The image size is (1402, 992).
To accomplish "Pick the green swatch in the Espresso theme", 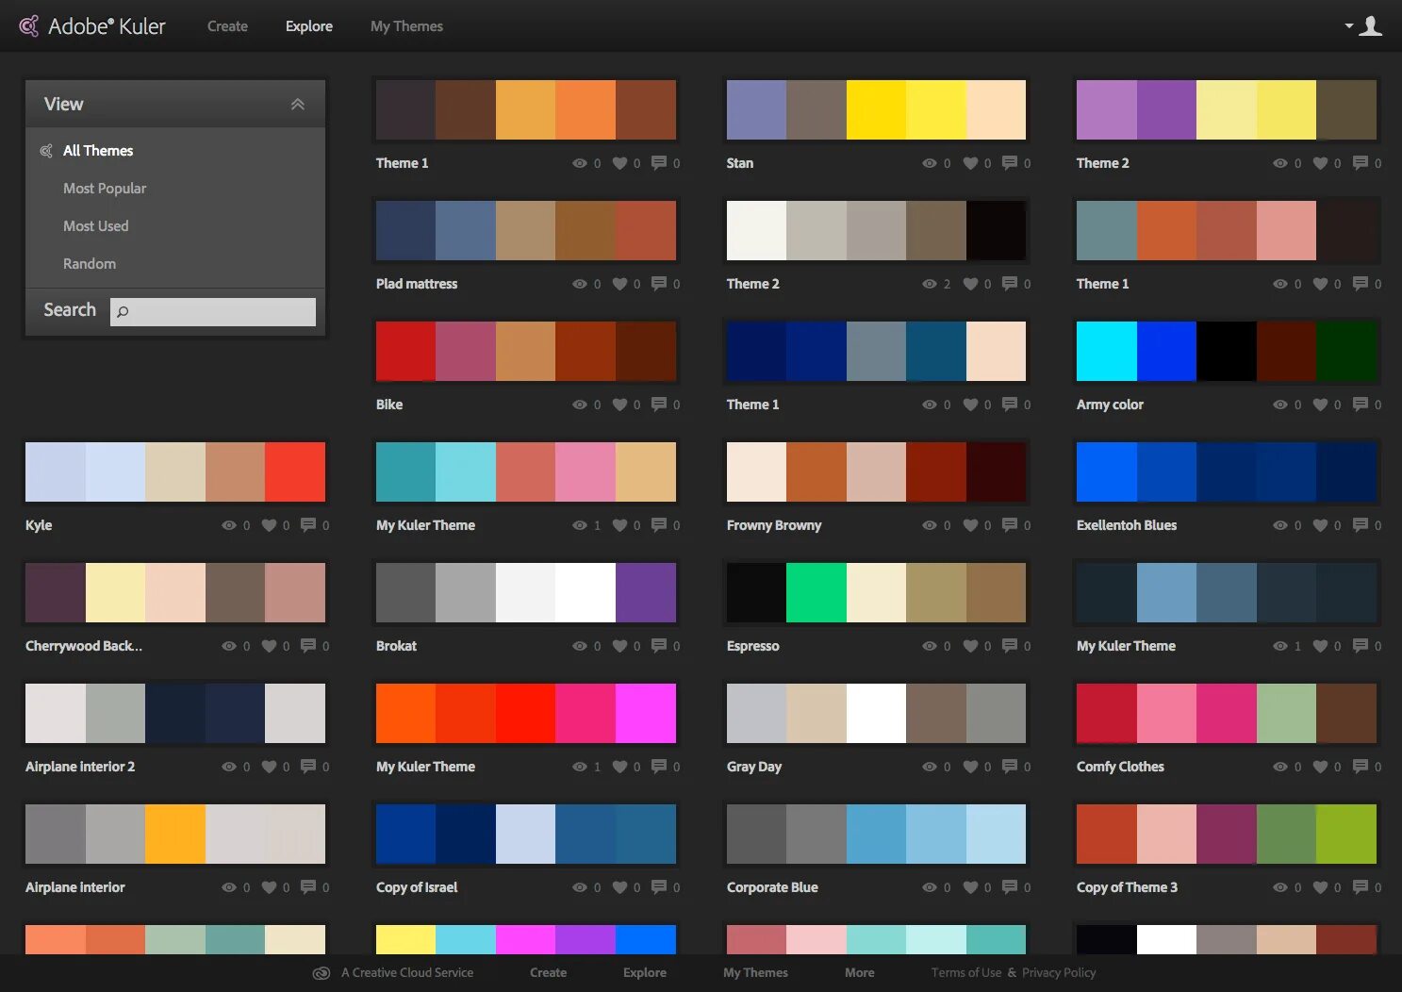I will click(x=816, y=592).
